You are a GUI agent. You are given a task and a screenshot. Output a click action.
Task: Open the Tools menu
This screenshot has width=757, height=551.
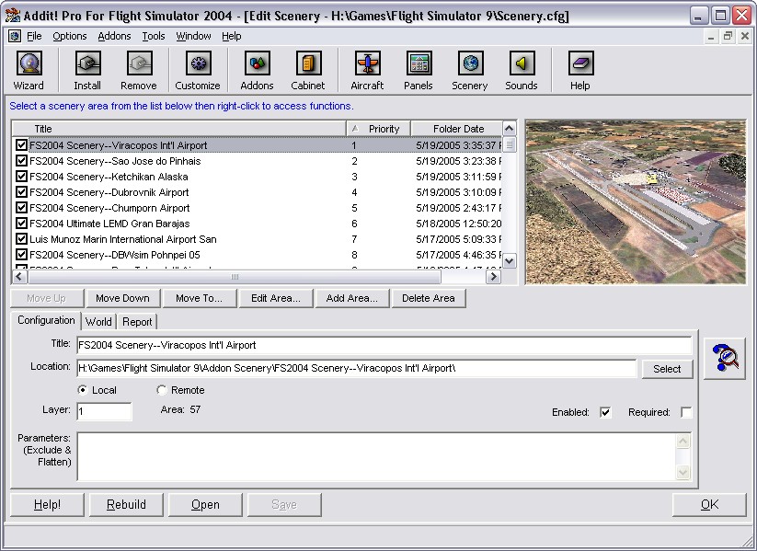tap(154, 36)
